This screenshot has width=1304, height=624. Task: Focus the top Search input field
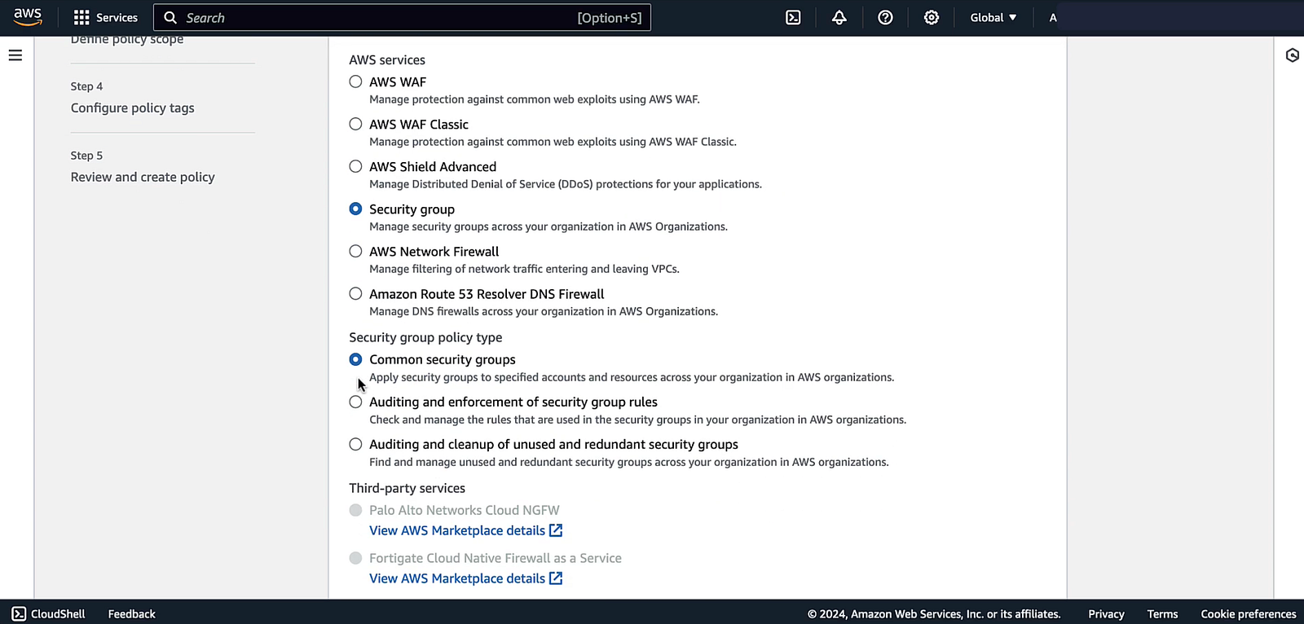tap(402, 17)
